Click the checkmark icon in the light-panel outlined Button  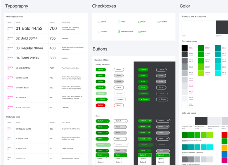(117, 99)
